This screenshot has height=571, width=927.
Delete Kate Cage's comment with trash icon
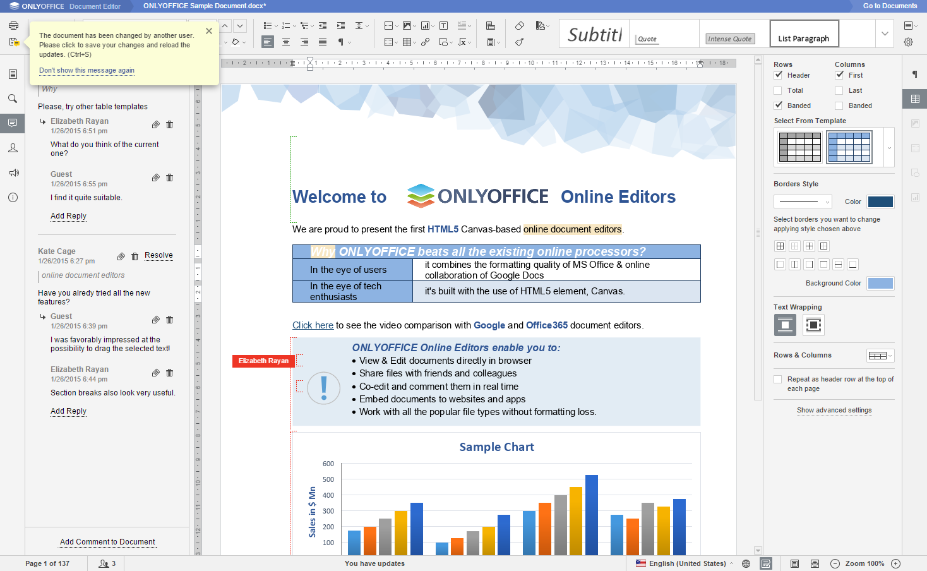(135, 256)
